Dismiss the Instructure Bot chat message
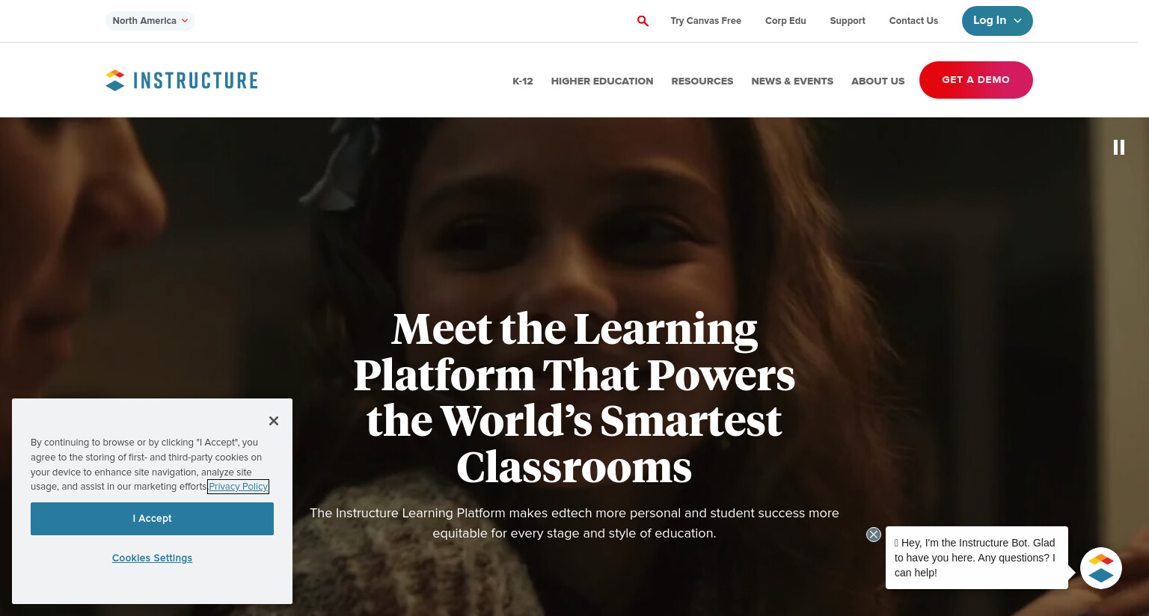1149x616 pixels. [874, 535]
